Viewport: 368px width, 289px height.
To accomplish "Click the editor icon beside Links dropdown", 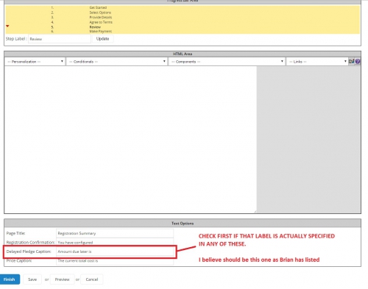I will (352, 62).
